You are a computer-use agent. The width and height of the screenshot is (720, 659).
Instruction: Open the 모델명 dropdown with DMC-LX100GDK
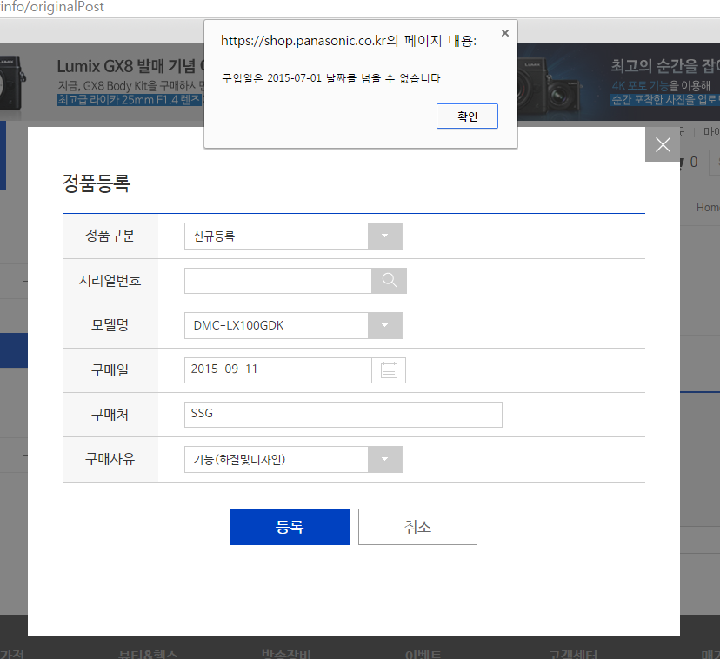tap(385, 326)
